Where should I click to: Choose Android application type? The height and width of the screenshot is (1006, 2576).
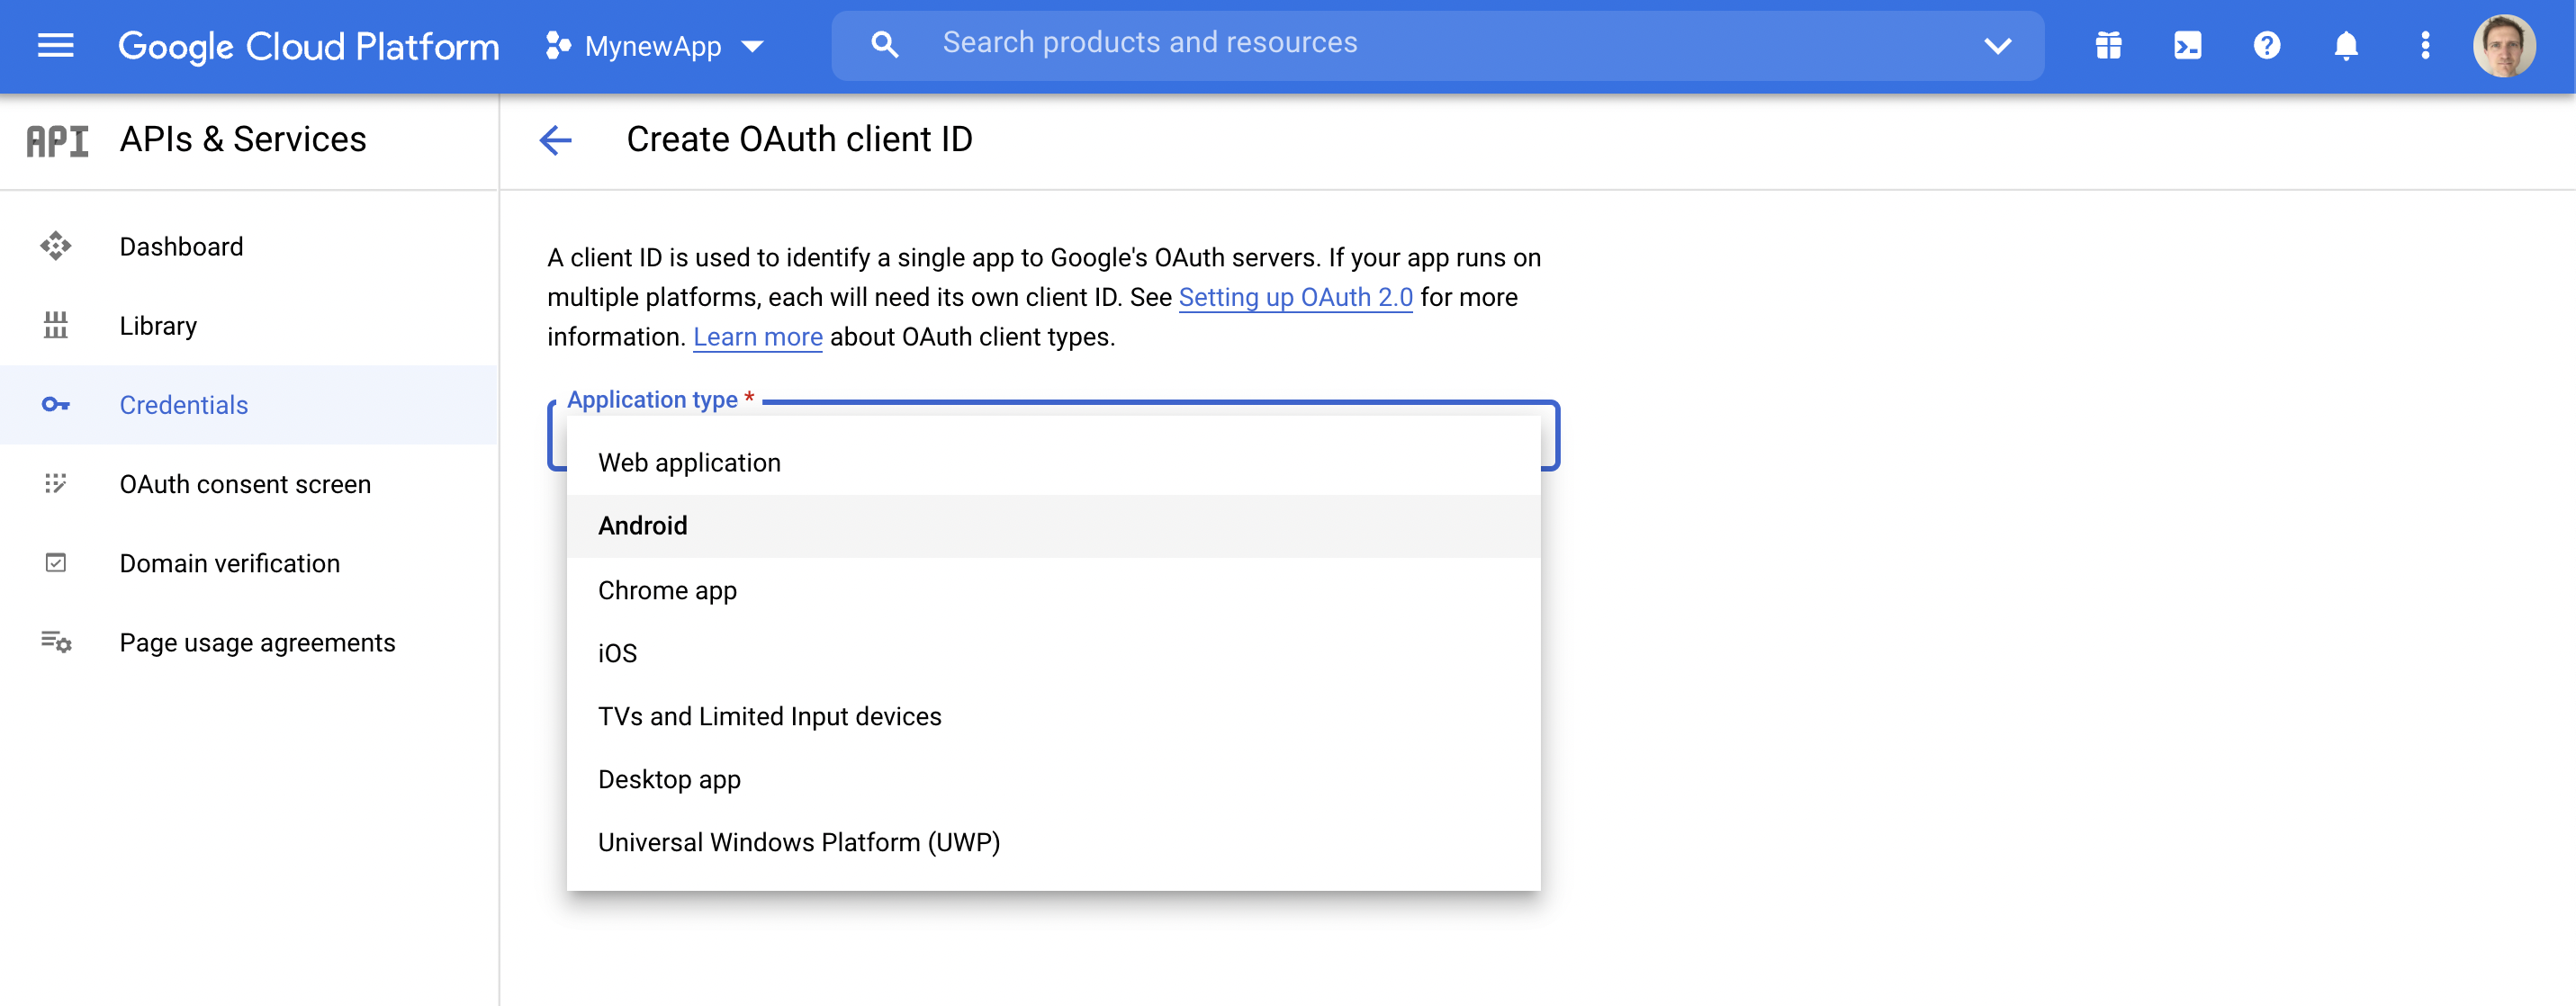[x=1053, y=526]
